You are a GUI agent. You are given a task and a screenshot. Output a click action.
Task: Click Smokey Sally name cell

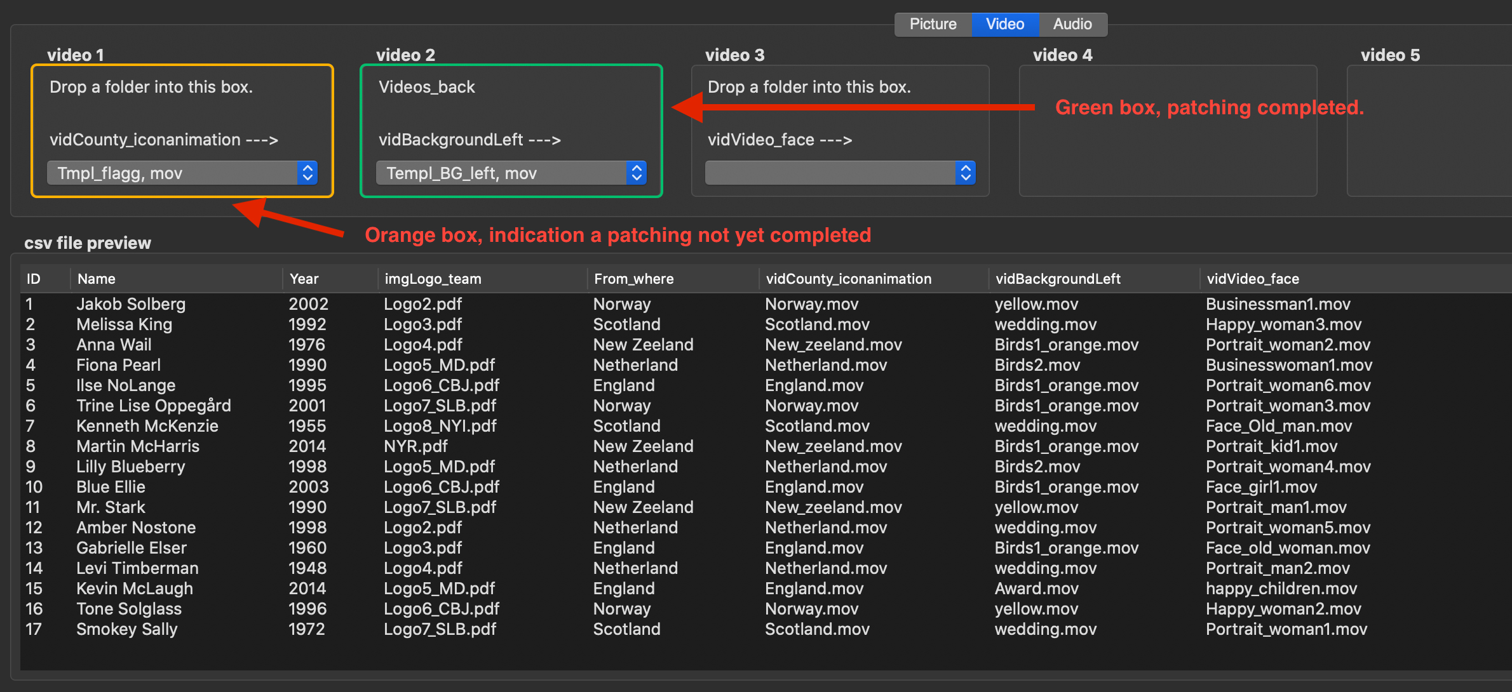127,629
